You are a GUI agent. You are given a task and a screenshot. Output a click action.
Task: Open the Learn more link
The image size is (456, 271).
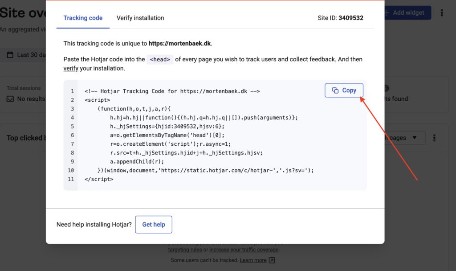click(253, 260)
